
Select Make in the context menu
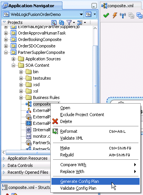click(95, 148)
